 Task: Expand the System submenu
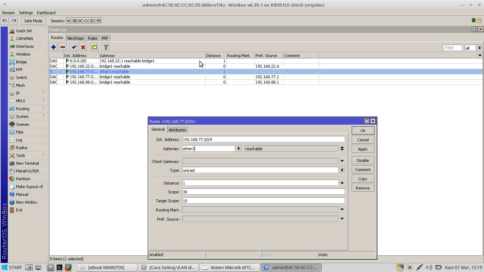click(28, 117)
